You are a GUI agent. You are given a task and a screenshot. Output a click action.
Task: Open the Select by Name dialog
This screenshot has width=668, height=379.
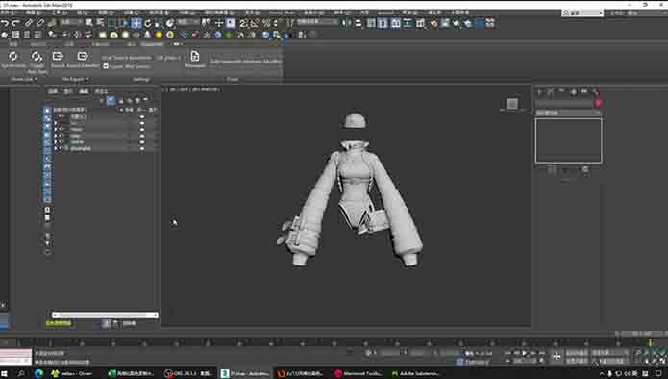click(100, 23)
